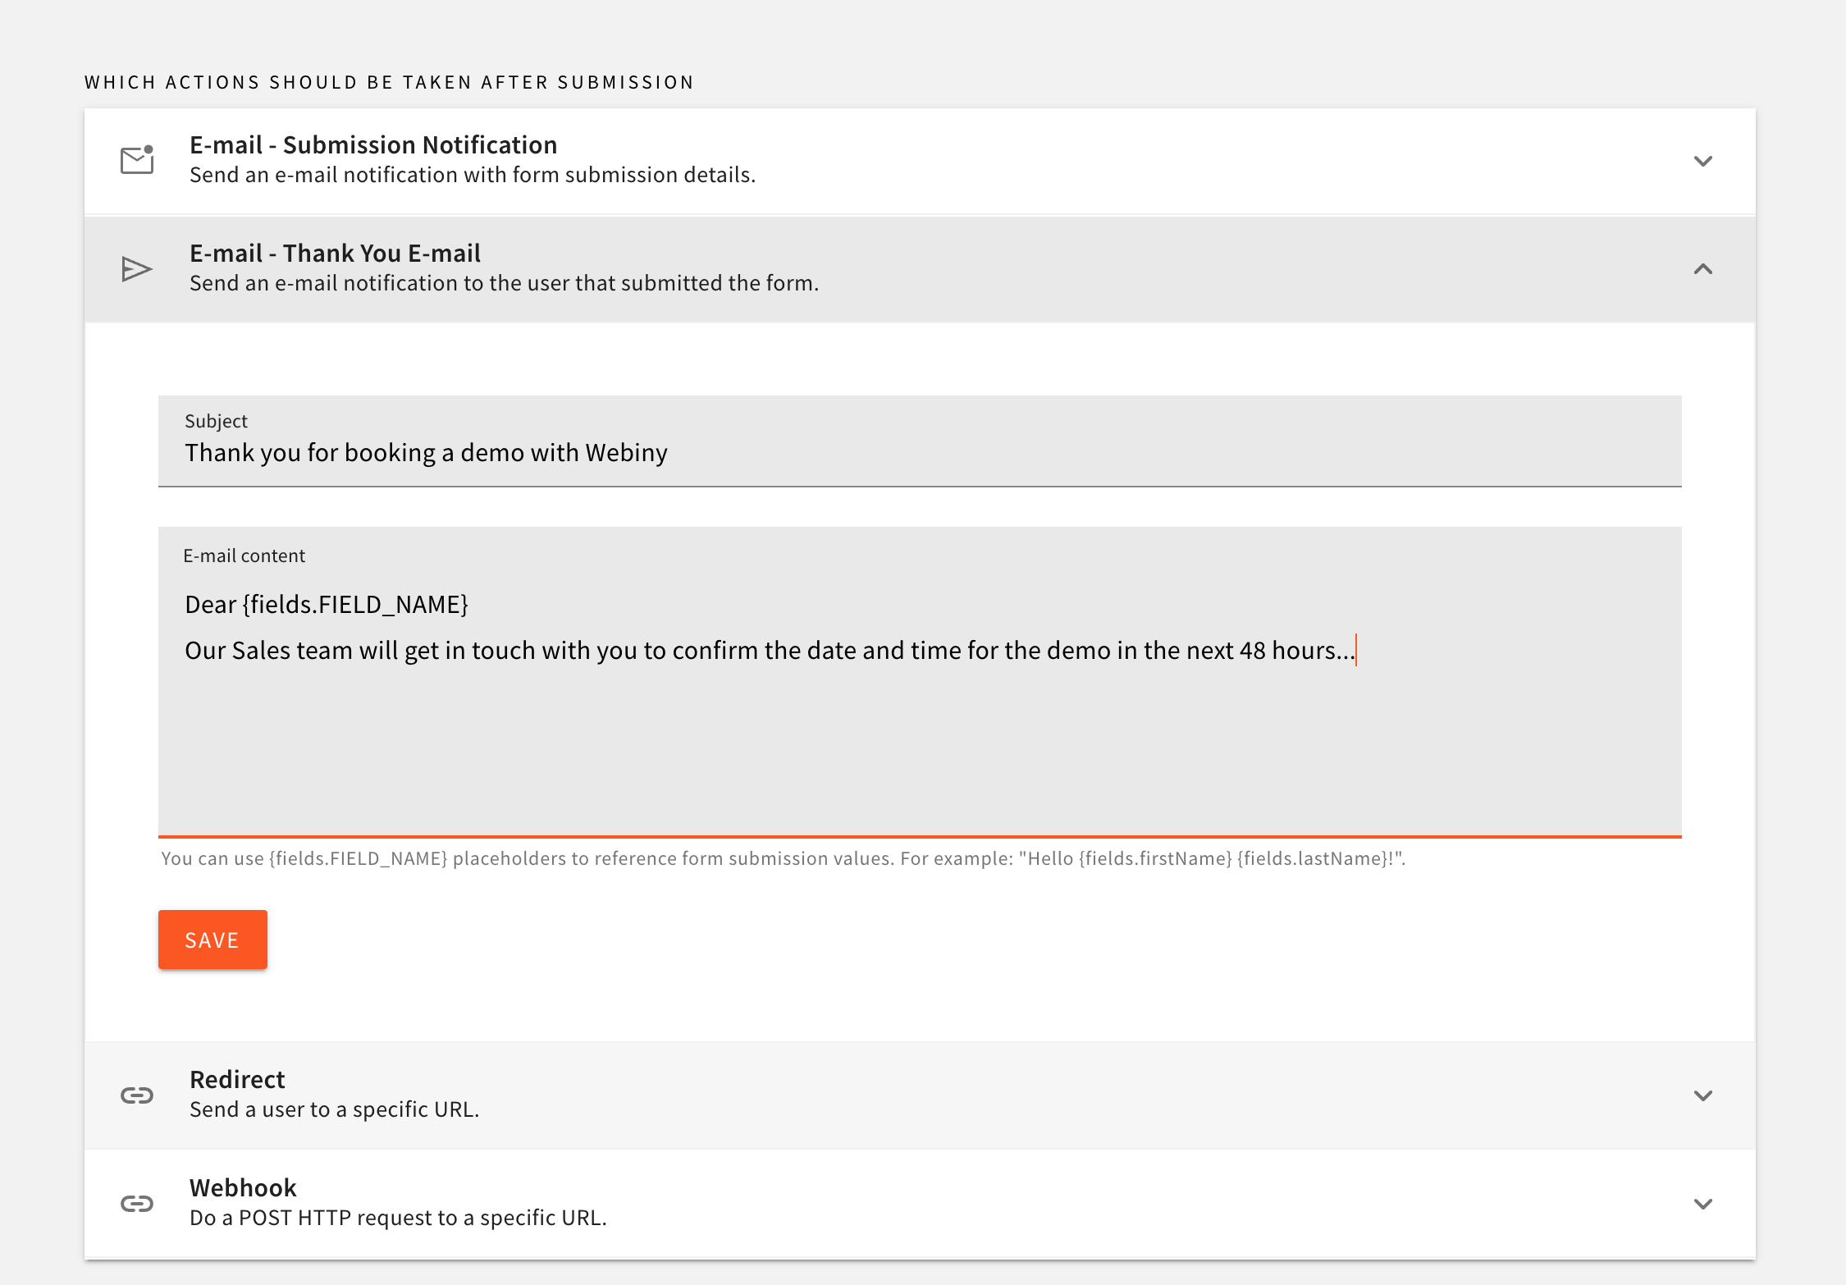Image resolution: width=1846 pixels, height=1285 pixels.
Task: Expand the Submission Notification section chevron
Action: tap(1702, 161)
